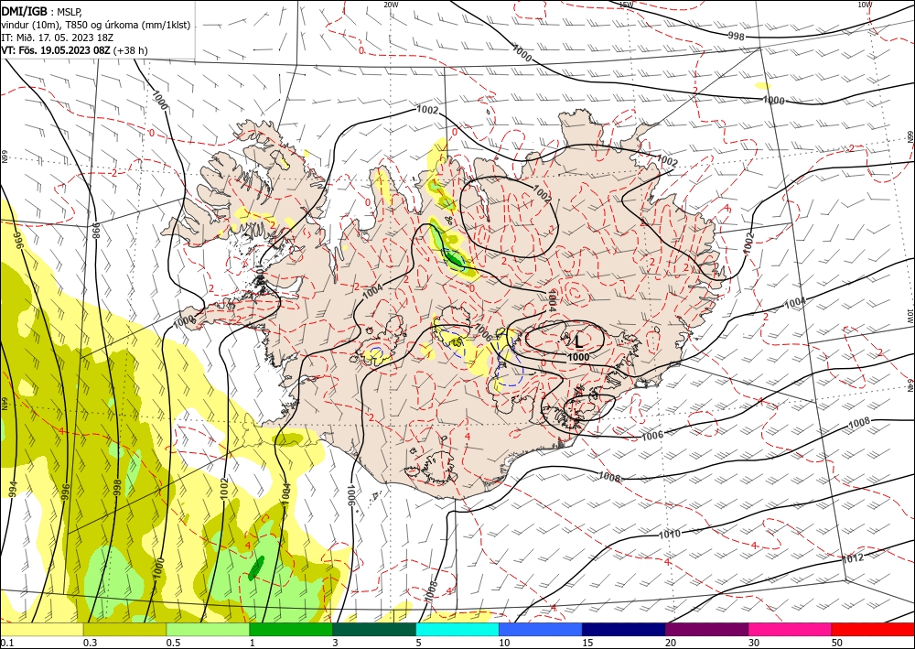This screenshot has height=649, width=915.
Task: Pick the light green 0.5–1 legend swatch
Action: 208,629
